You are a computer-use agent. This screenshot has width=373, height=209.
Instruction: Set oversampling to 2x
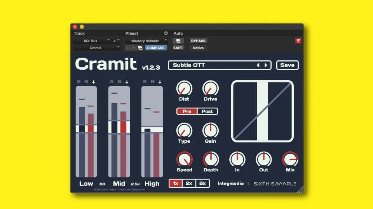tap(189, 183)
